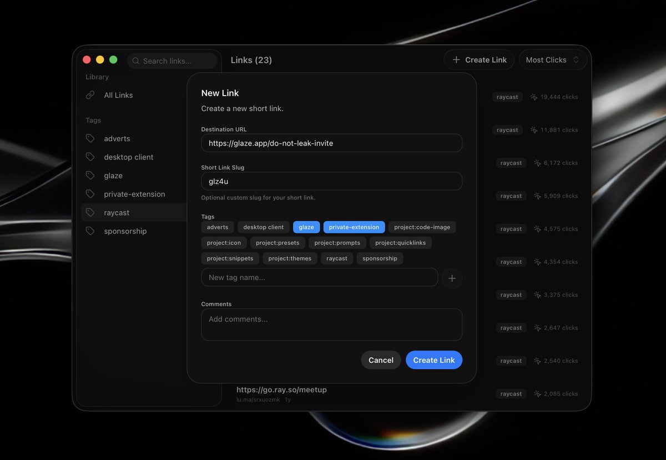
Task: Toggle the raycast tag chip in the dialog
Action: [x=337, y=258]
